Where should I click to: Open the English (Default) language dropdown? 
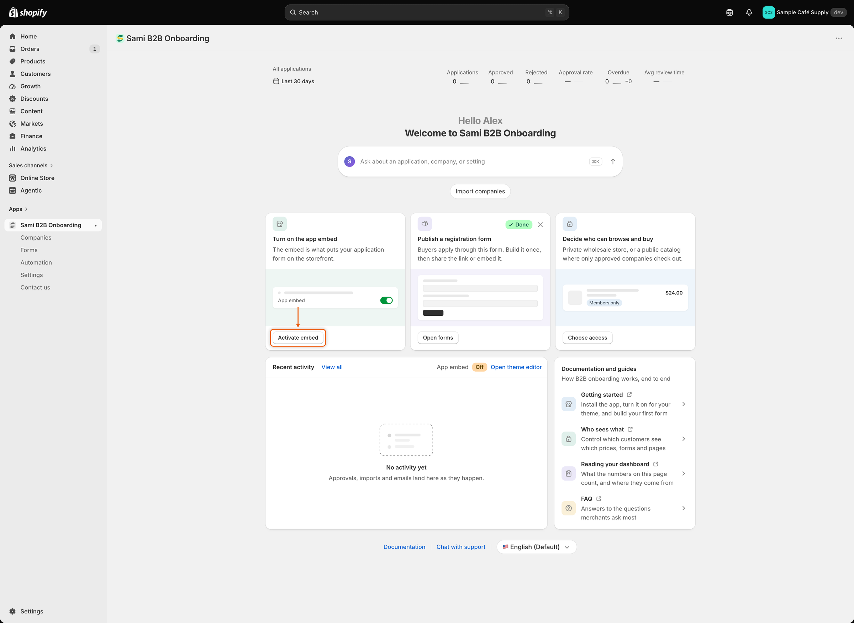coord(536,546)
